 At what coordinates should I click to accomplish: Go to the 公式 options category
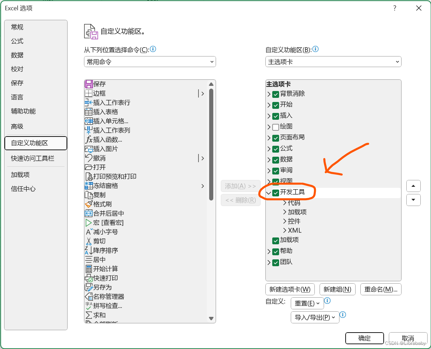point(36,41)
